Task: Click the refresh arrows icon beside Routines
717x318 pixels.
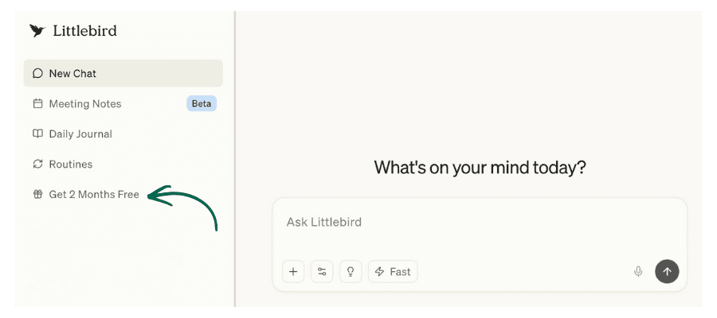Action: (x=37, y=165)
